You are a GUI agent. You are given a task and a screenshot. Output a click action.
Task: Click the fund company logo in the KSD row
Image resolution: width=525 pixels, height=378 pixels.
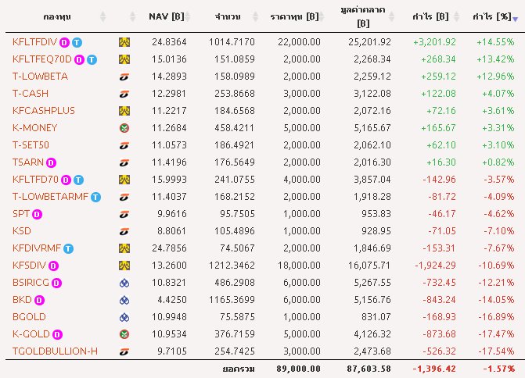[x=124, y=231]
